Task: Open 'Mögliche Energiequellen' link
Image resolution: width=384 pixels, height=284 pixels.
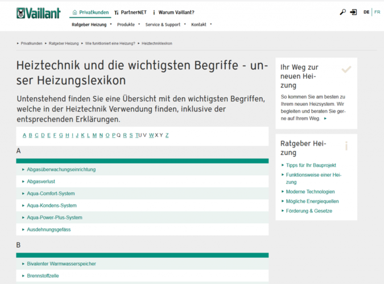Action: coord(312,201)
